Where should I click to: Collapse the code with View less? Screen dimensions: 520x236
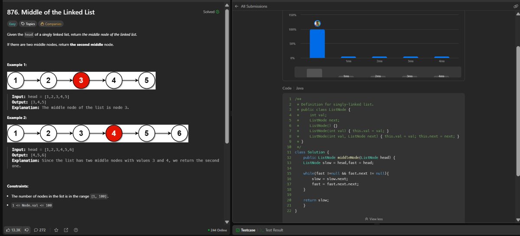click(x=374, y=219)
